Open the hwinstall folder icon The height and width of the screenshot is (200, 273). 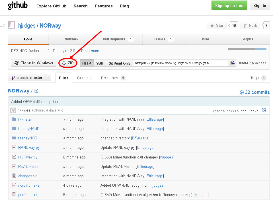coord(14,119)
